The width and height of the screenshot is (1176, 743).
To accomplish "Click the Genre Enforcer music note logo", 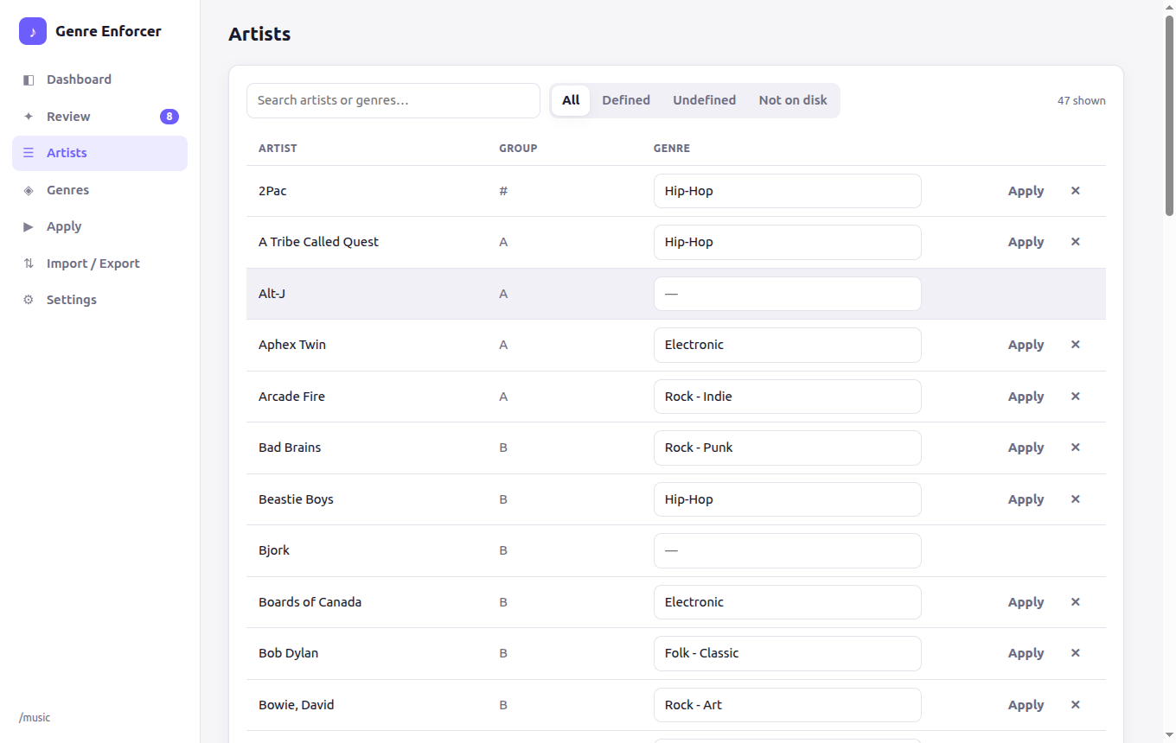I will (x=33, y=31).
